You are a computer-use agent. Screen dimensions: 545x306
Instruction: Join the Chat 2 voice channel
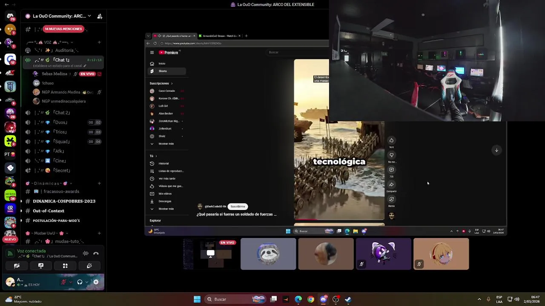click(x=64, y=113)
